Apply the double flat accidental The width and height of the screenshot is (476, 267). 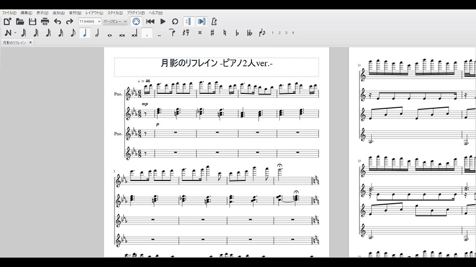tap(249, 33)
